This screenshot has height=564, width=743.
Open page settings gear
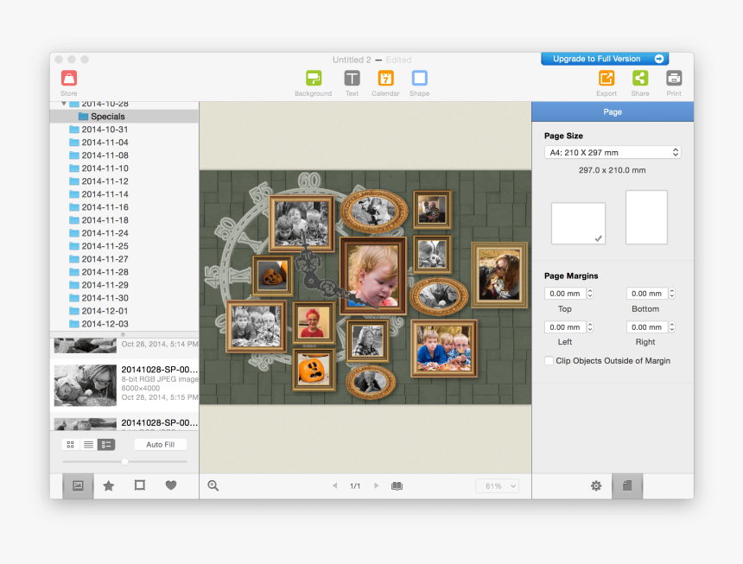595,485
